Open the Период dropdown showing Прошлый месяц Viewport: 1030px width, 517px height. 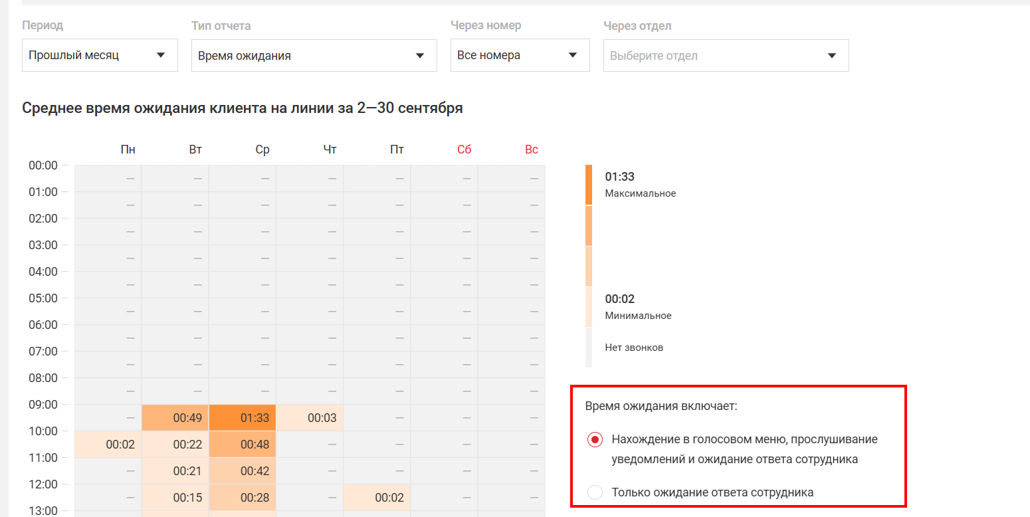100,55
